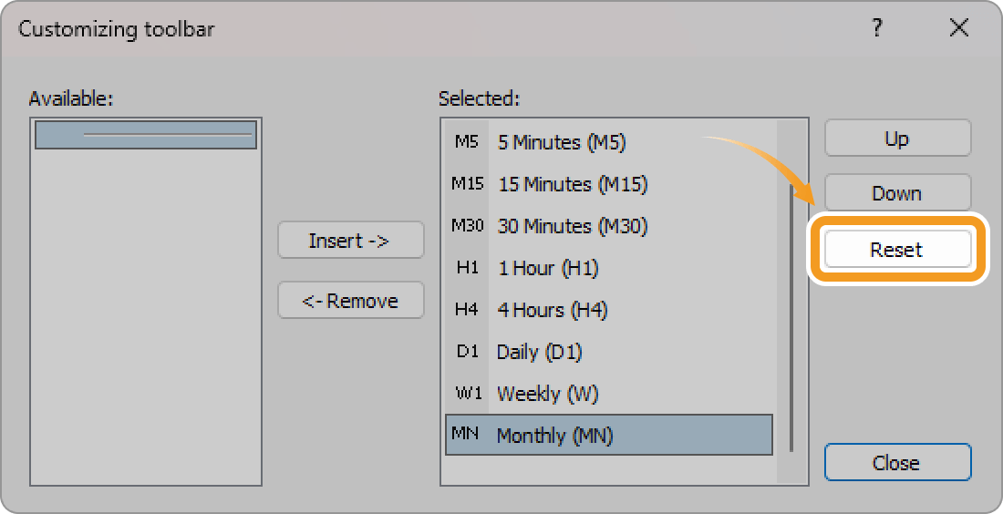Viewport: 1003px width, 514px height.
Task: Click the <- Remove button
Action: 350,300
